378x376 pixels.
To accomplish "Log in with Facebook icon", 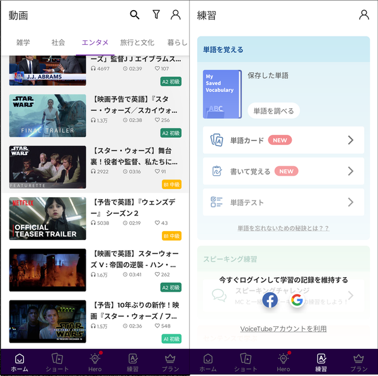I will point(270,300).
